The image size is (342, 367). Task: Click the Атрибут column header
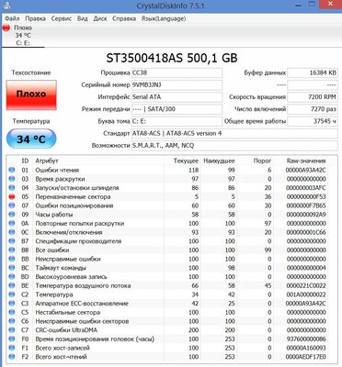(x=47, y=161)
